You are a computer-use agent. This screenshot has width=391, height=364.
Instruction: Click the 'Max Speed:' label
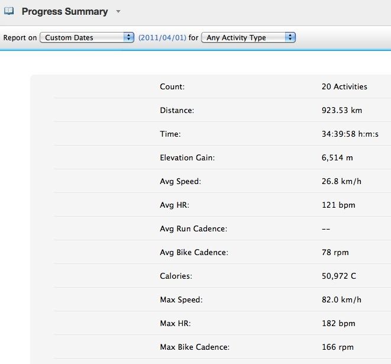pos(181,299)
